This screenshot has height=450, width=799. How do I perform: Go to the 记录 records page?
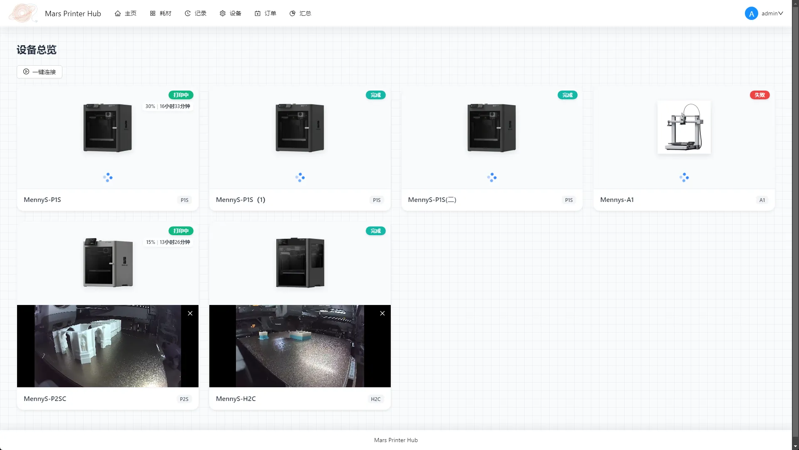[196, 13]
